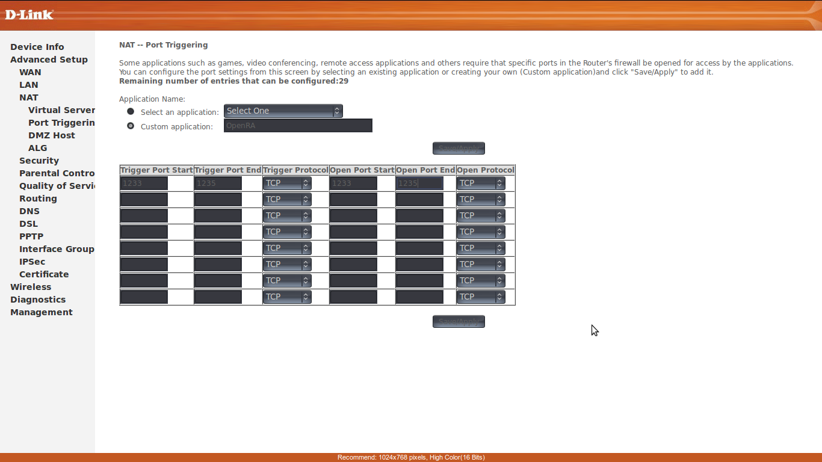The image size is (822, 462).
Task: Go to Virtual Servers page
Action: pyautogui.click(x=61, y=110)
